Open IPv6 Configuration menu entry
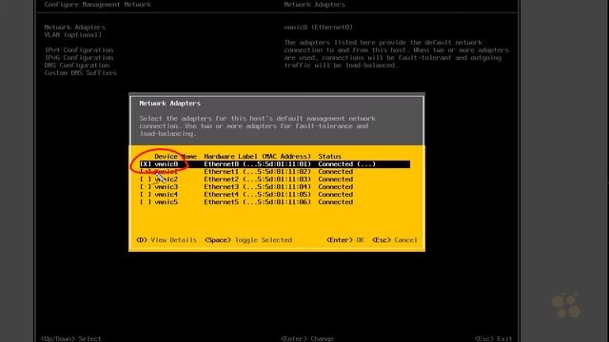 pyautogui.click(x=78, y=58)
